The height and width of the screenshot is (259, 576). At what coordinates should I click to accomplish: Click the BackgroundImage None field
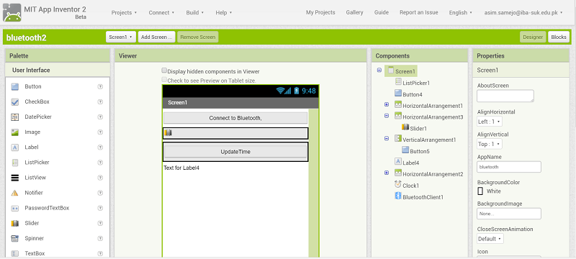(509, 214)
